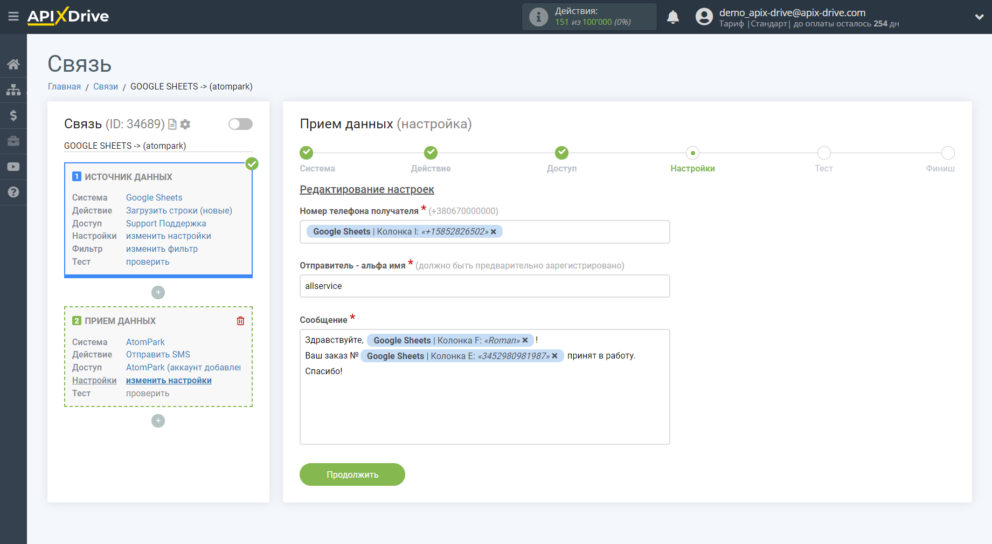Click source изменить настройки link
This screenshot has height=544, width=992.
(169, 236)
